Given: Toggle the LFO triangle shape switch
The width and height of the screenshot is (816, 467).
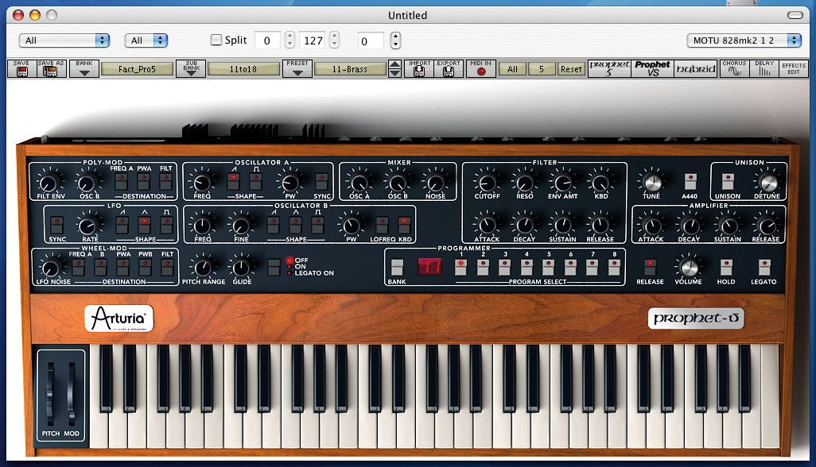Looking at the screenshot, I should click(x=145, y=225).
